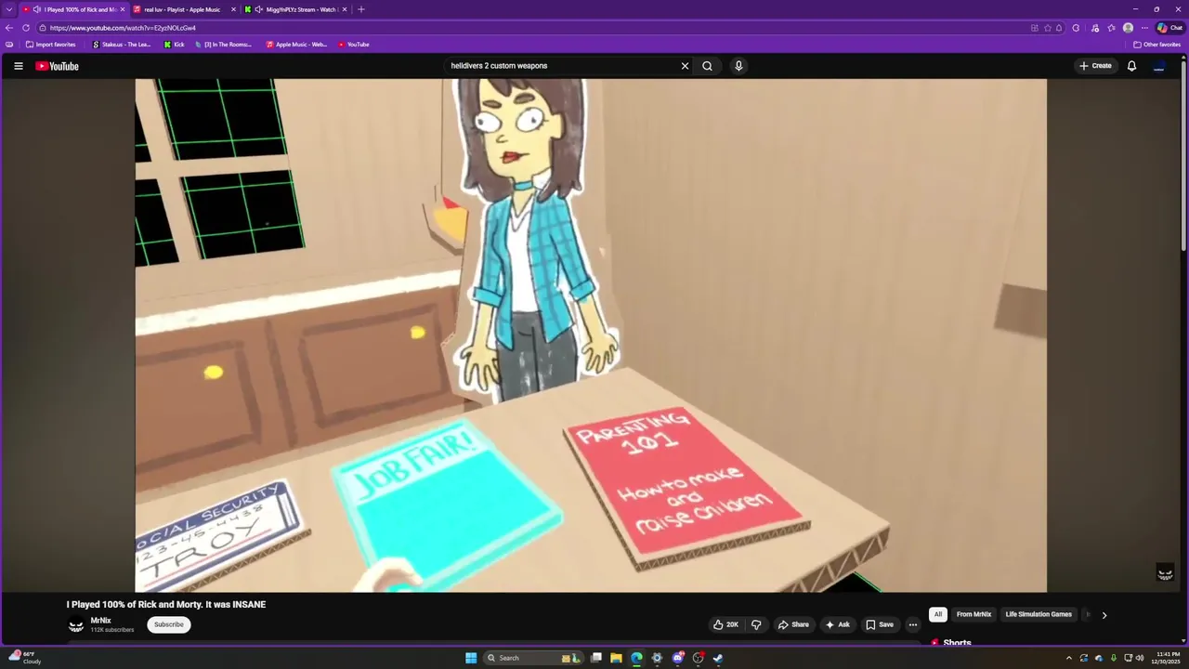This screenshot has height=669, width=1189.
Task: Open the tab search dropdown arrow
Action: 8,9
